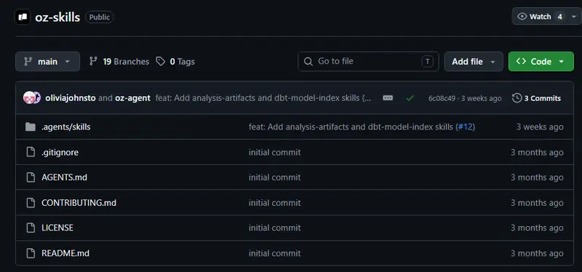
Task: Click the '3 months ago' timestamp for AGENTS.md
Action: point(537,177)
